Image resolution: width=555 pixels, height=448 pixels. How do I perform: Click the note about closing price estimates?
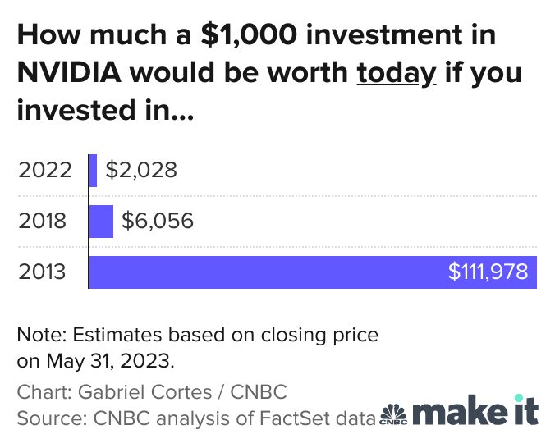197,336
